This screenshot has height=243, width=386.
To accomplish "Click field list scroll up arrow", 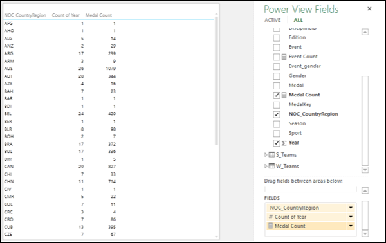I will [x=365, y=32].
